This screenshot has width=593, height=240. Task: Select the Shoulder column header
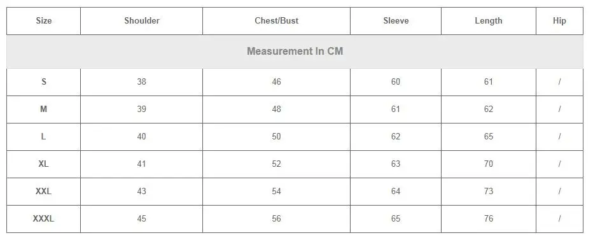pyautogui.click(x=142, y=21)
